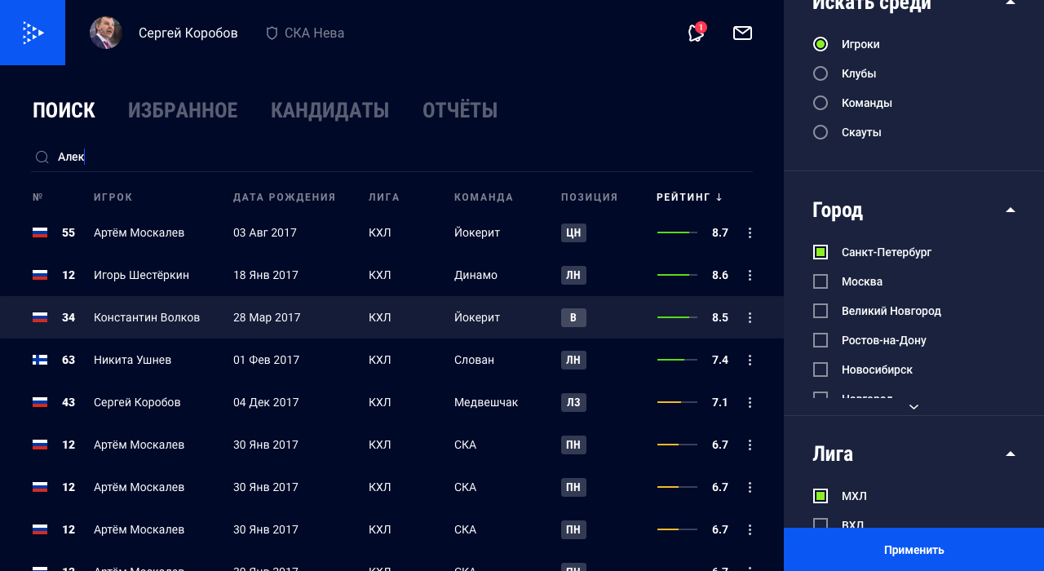Viewport: 1044px width, 571px height.
Task: Switch to ИЗБРАННОЕ tab
Action: pos(183,110)
